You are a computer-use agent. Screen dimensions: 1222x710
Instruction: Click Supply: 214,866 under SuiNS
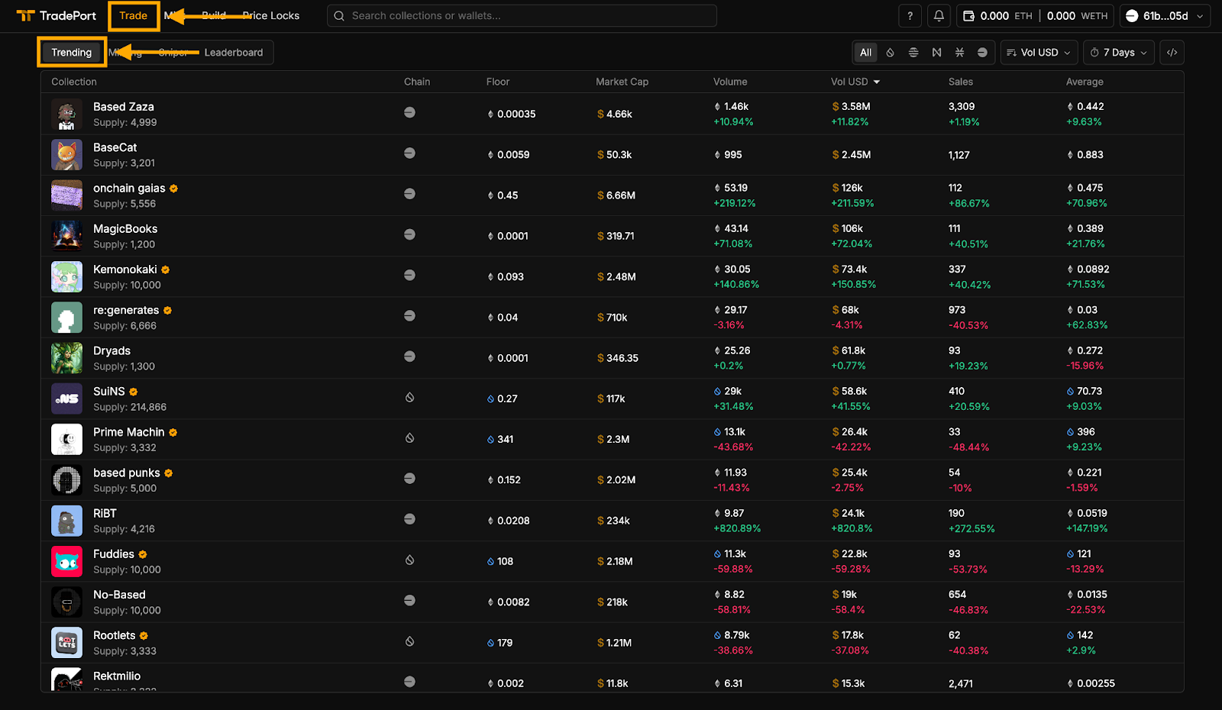130,408
